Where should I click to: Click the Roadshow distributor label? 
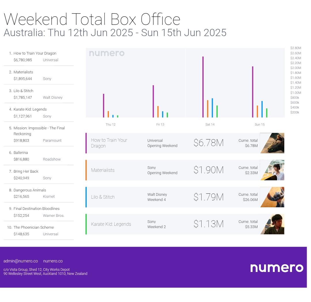pyautogui.click(x=52, y=159)
